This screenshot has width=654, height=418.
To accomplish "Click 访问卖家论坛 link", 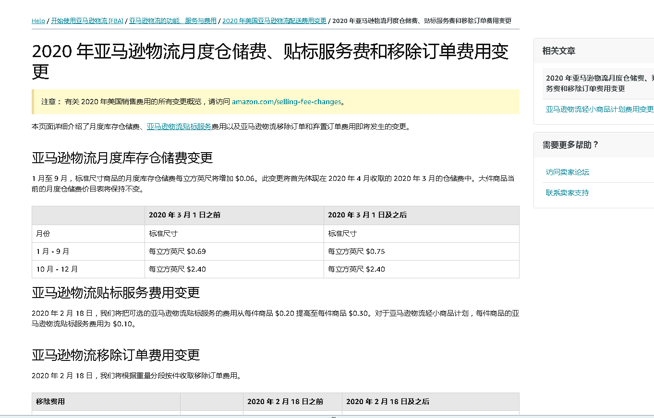I will pyautogui.click(x=568, y=172).
